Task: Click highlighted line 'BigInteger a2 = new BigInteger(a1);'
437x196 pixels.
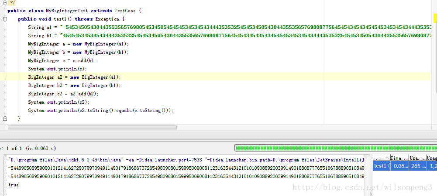Action: [x=75, y=77]
